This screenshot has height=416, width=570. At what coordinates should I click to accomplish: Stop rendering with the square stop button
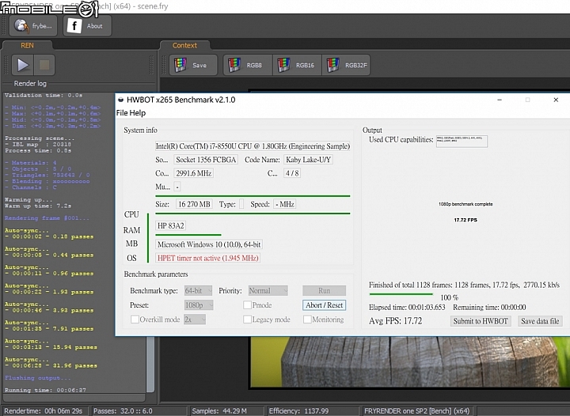tap(44, 65)
